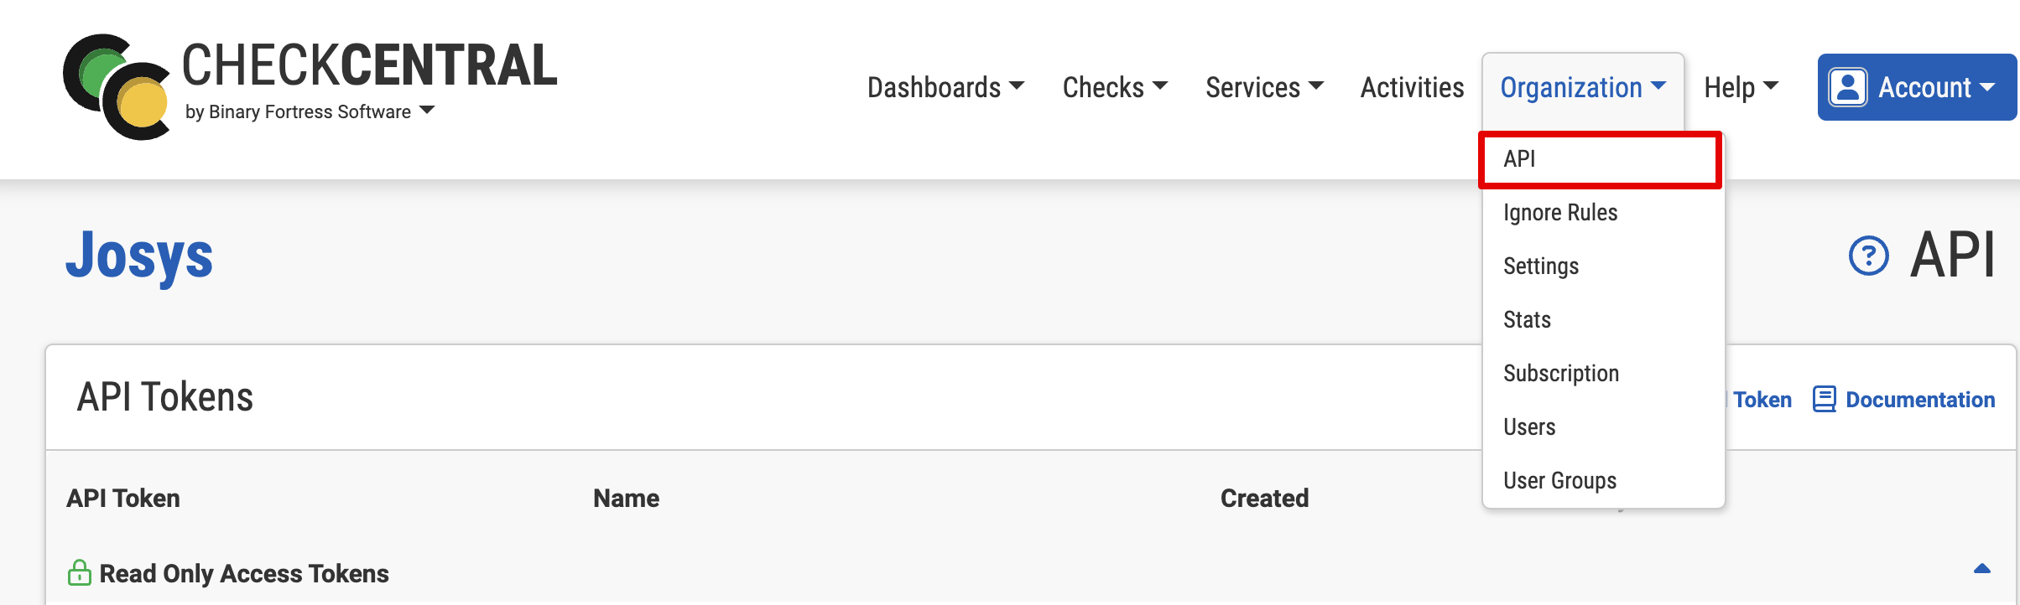Click the green lock icon

coord(80,573)
